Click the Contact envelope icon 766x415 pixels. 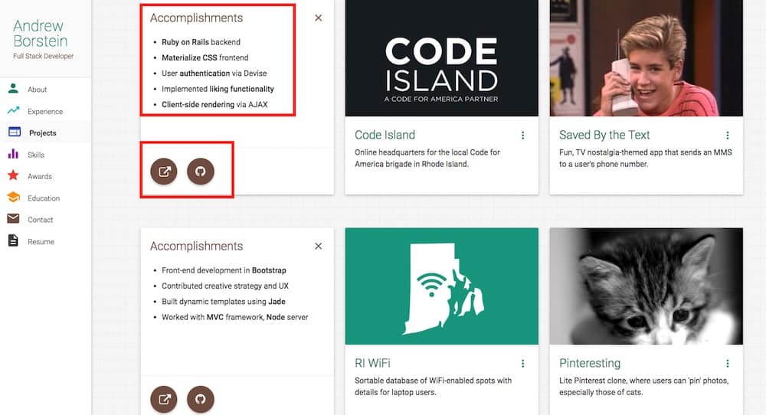13,219
